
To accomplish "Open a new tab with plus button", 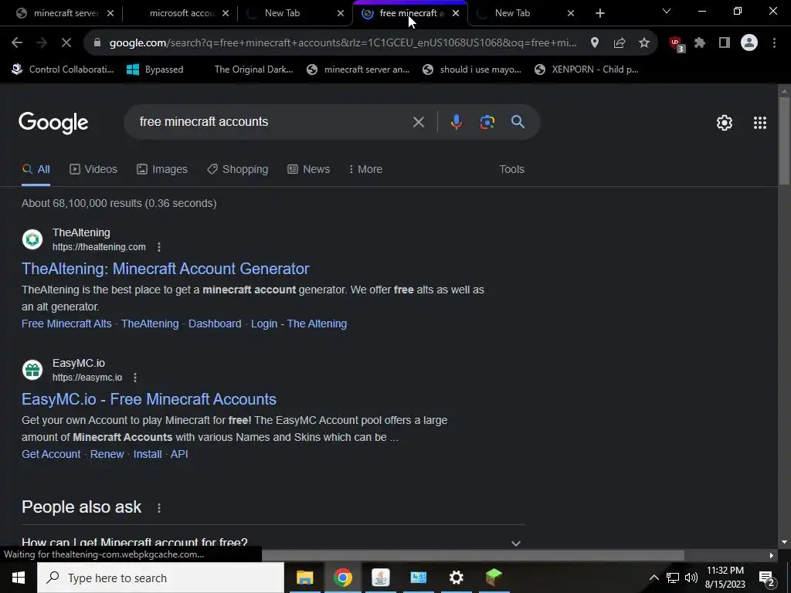I will coord(599,13).
